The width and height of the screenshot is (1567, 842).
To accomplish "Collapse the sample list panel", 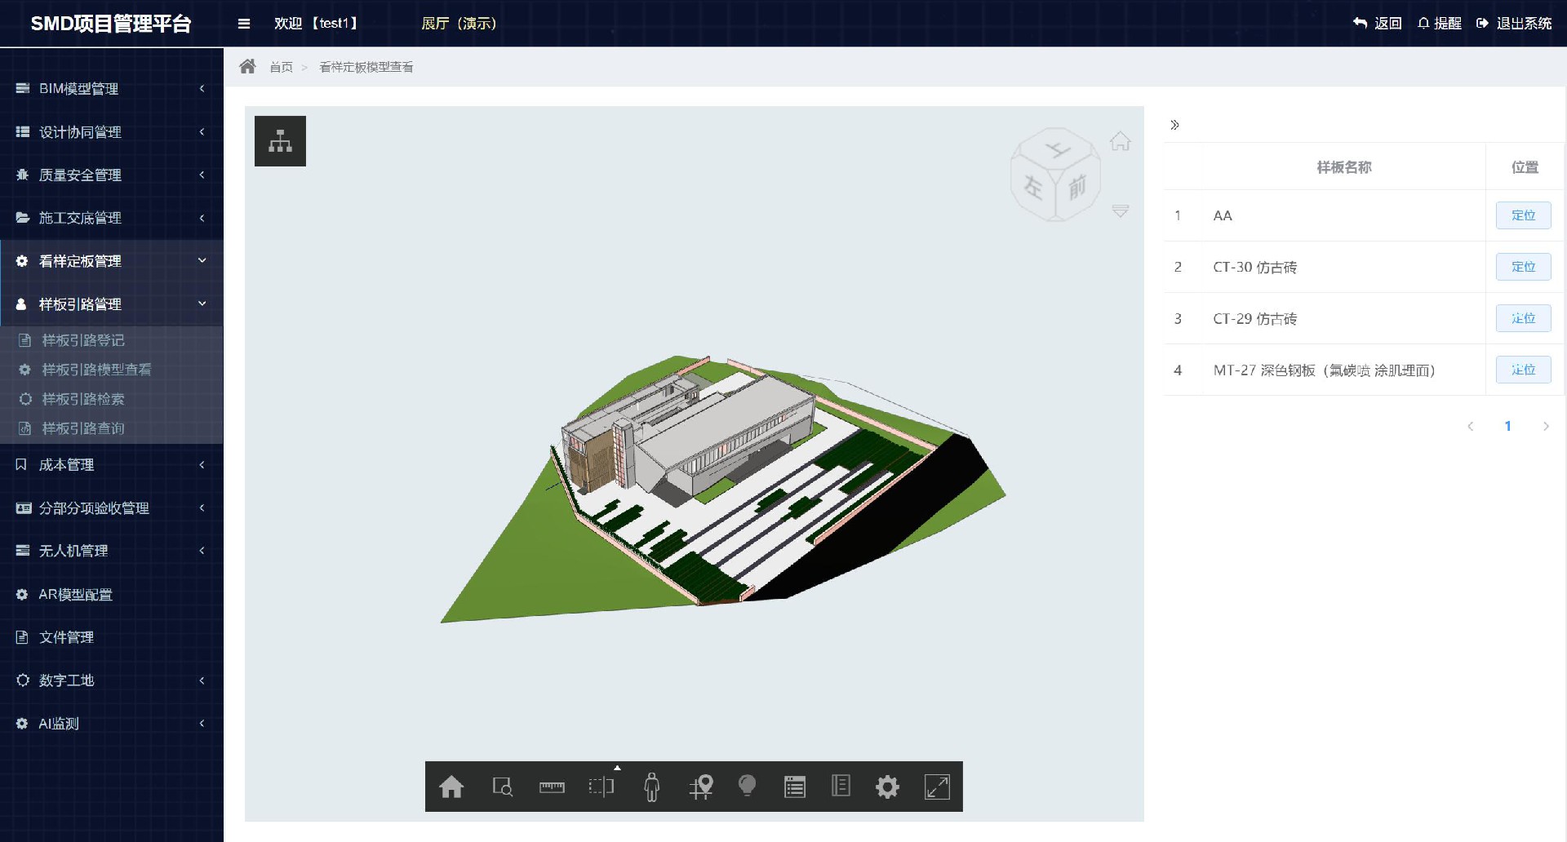I will click(x=1174, y=125).
